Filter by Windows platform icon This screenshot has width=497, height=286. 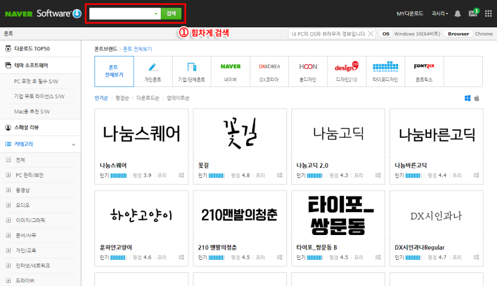click(x=468, y=98)
